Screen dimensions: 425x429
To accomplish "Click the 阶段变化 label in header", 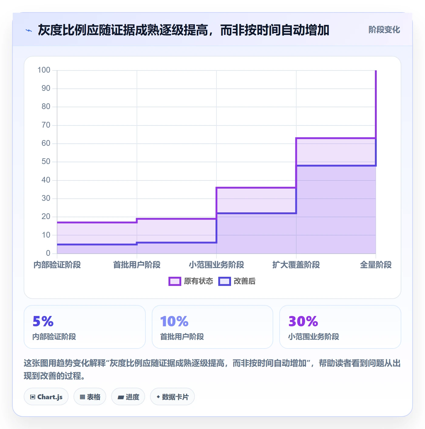I will pos(384,30).
